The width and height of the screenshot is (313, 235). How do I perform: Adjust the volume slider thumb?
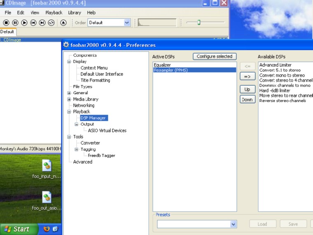tap(199, 22)
